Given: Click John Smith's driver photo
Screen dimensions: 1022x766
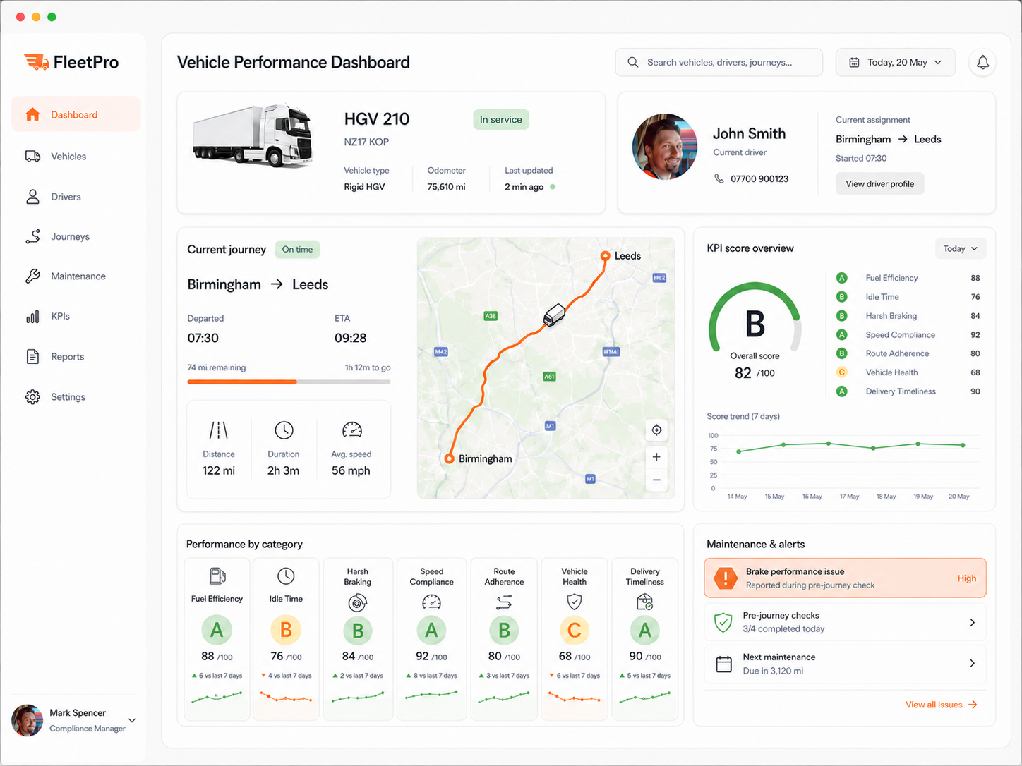Looking at the screenshot, I should (x=665, y=147).
